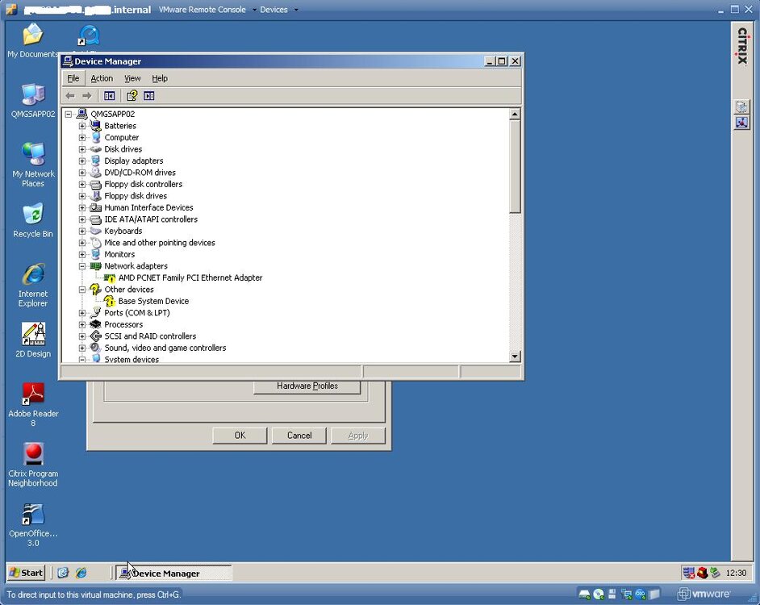760x605 pixels.
Task: Click the VMware CD/DVD status icon
Action: 599,595
